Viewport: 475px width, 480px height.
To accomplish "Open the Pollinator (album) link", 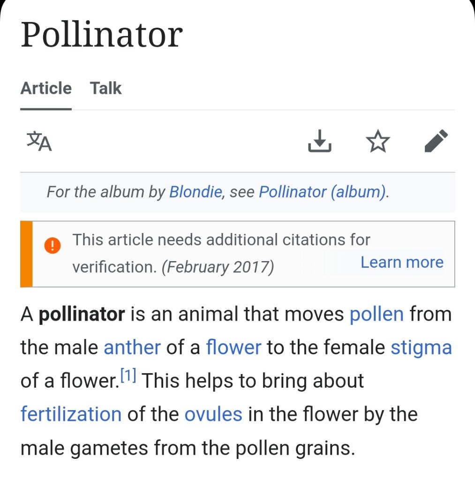I will (323, 192).
